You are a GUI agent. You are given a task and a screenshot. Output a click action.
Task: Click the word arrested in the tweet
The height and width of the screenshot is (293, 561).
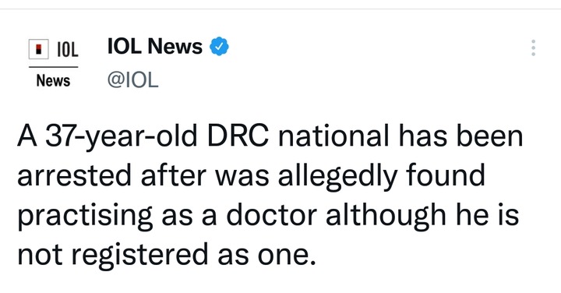(x=74, y=175)
